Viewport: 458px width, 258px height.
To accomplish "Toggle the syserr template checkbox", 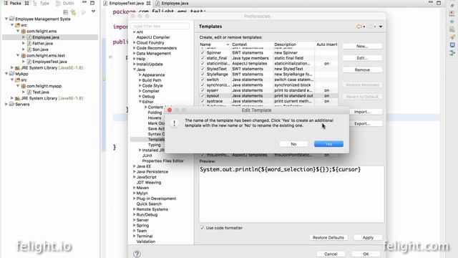I will pyautogui.click(x=203, y=90).
